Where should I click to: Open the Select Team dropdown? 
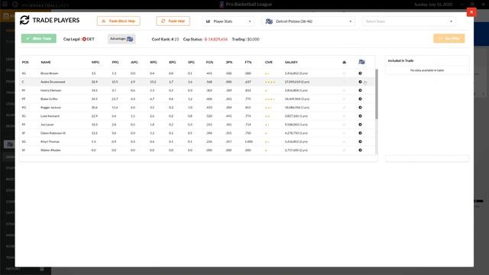tap(409, 21)
